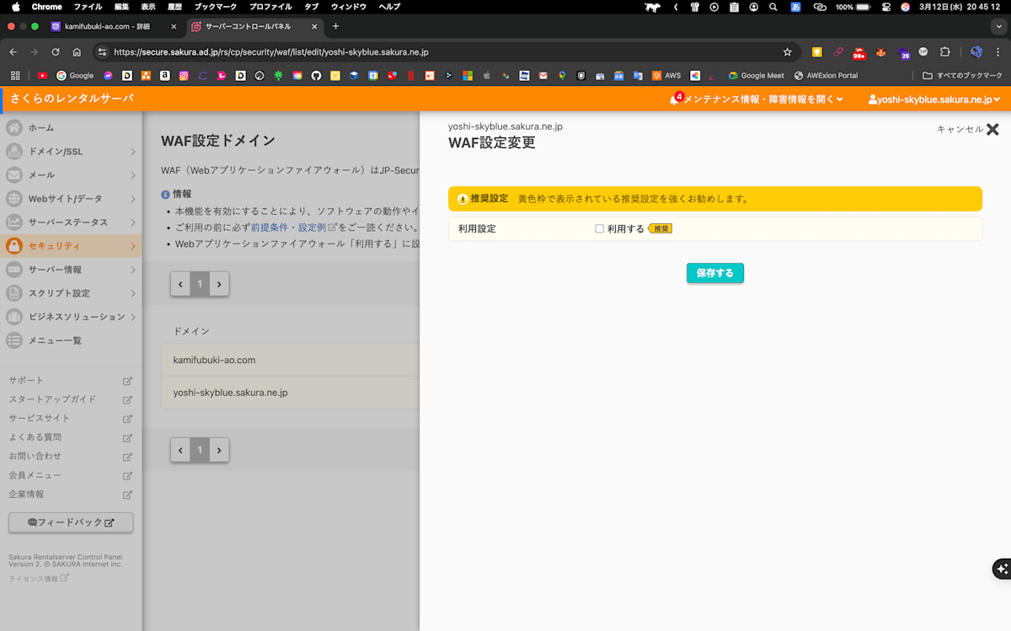Open the ブックマーク menu in menu bar
Viewport: 1011px width, 631px height.
[215, 6]
